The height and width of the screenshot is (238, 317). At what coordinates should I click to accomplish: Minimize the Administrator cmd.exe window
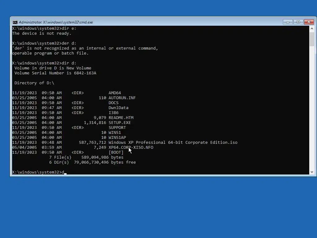288,22
